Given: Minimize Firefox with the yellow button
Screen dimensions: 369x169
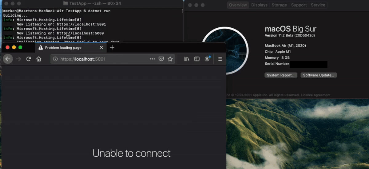Looking at the screenshot, I should click(14, 47).
